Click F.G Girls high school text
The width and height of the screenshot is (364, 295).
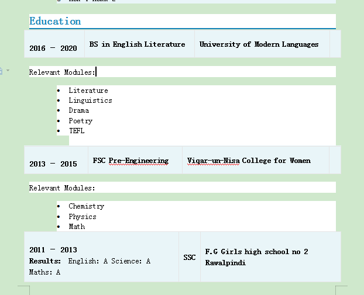pyautogui.click(x=256, y=252)
